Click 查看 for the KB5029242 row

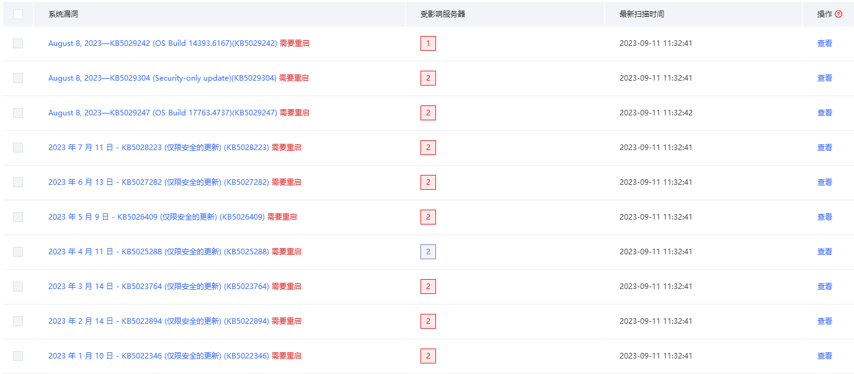pyautogui.click(x=824, y=43)
